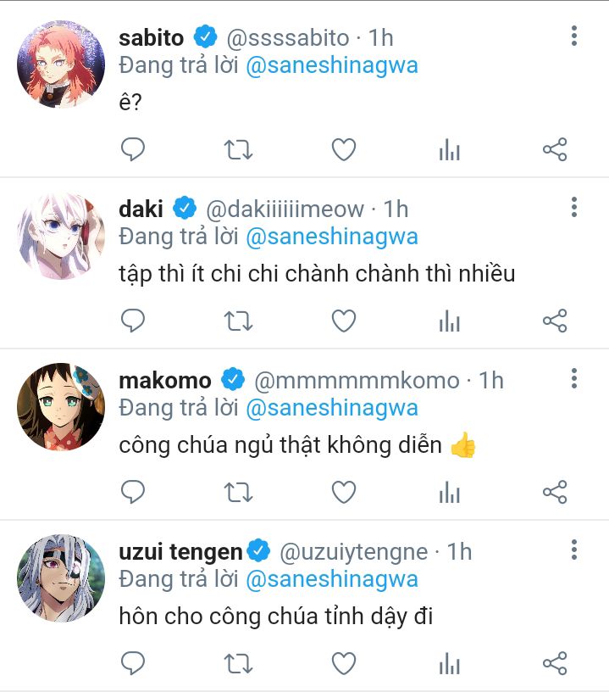
Task: View analytics on sabito's tweet
Action: 449,149
